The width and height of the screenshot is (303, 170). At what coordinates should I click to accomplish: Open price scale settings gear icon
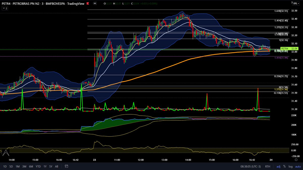pos(296,160)
